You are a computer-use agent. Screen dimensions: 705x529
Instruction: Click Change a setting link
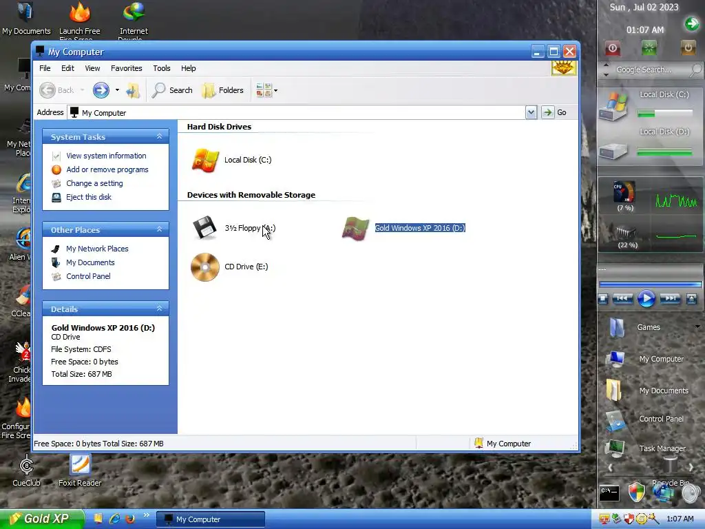tap(94, 183)
